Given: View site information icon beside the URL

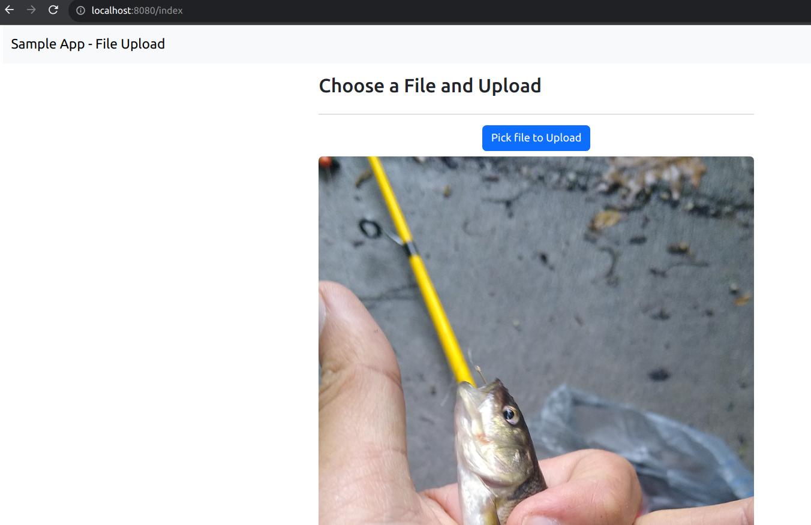Looking at the screenshot, I should [x=80, y=10].
